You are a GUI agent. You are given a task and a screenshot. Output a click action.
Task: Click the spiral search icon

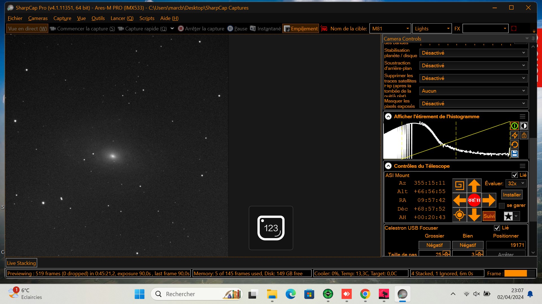point(459,185)
